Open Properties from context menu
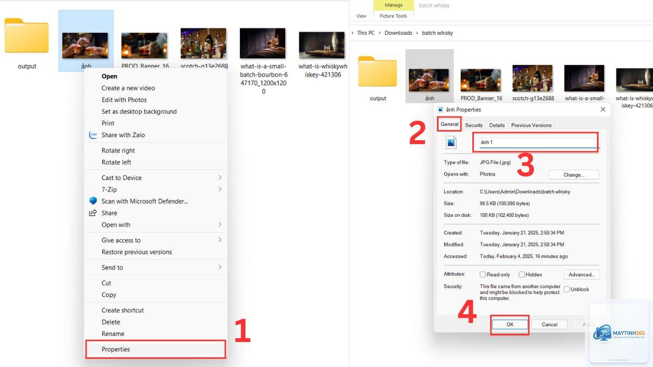The width and height of the screenshot is (653, 367). click(155, 349)
